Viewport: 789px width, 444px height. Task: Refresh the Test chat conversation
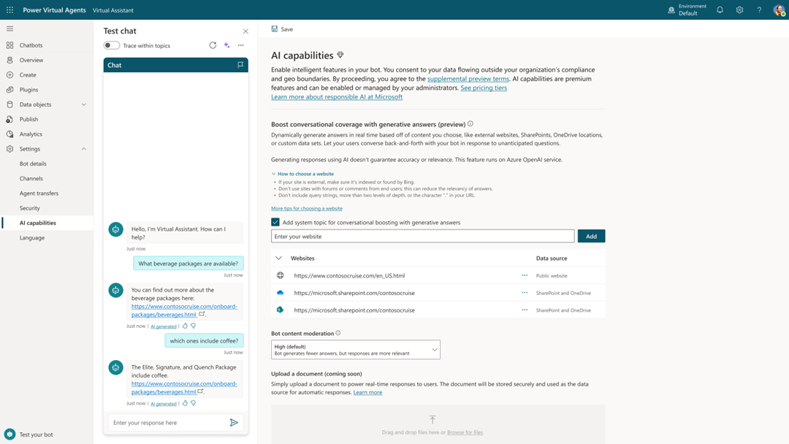click(x=213, y=45)
